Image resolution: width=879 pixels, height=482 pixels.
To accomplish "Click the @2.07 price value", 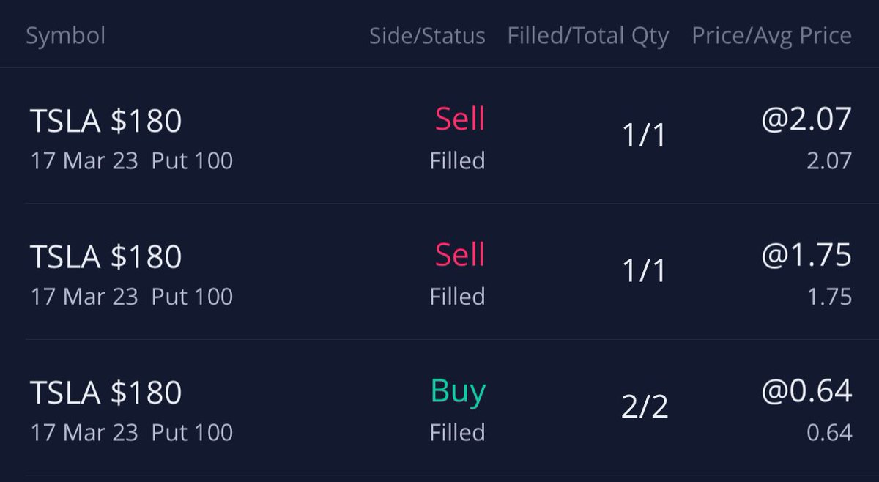I will click(x=806, y=119).
